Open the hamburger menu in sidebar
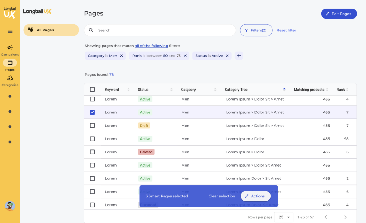366x223 pixels. 10,31
